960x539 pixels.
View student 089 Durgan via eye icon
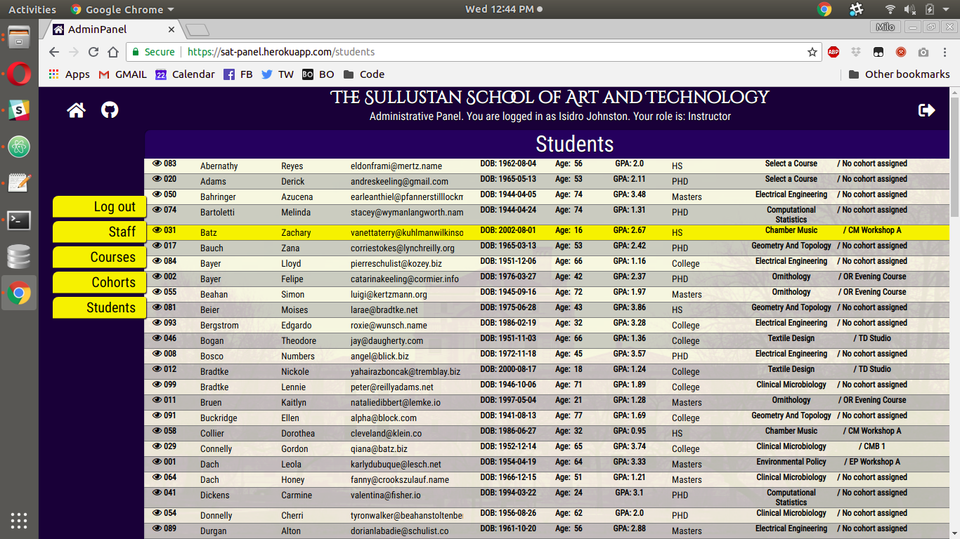(157, 528)
